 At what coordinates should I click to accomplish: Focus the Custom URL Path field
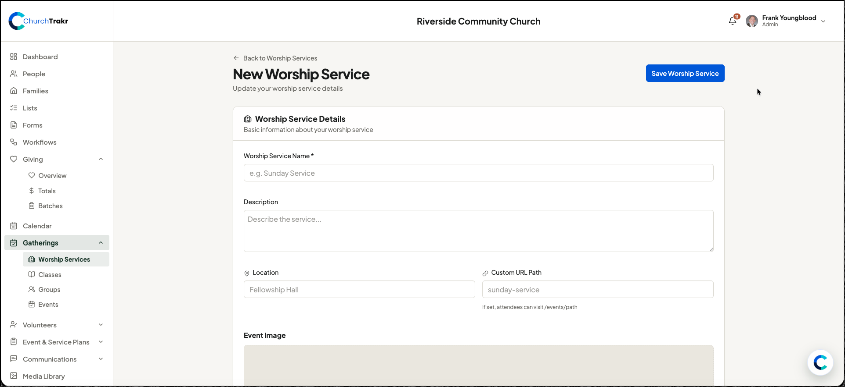tap(598, 289)
